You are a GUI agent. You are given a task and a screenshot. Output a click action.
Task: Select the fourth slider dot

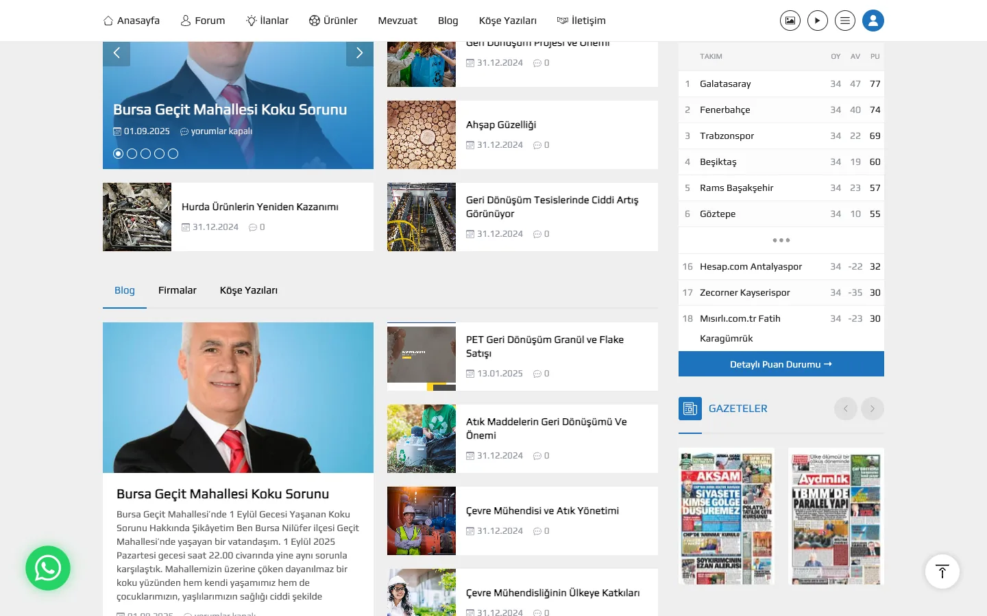[x=159, y=154]
